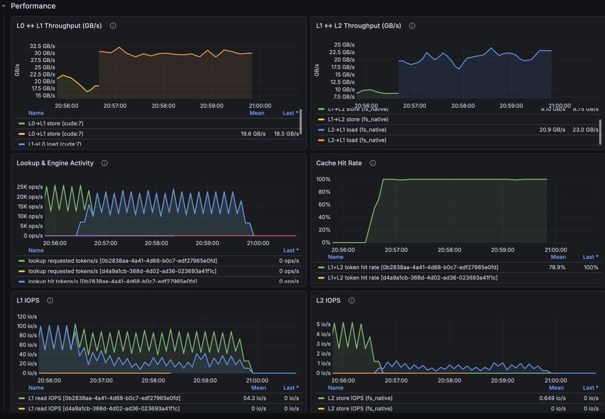Sort L2 IOPS legend by Name

[x=335, y=388]
